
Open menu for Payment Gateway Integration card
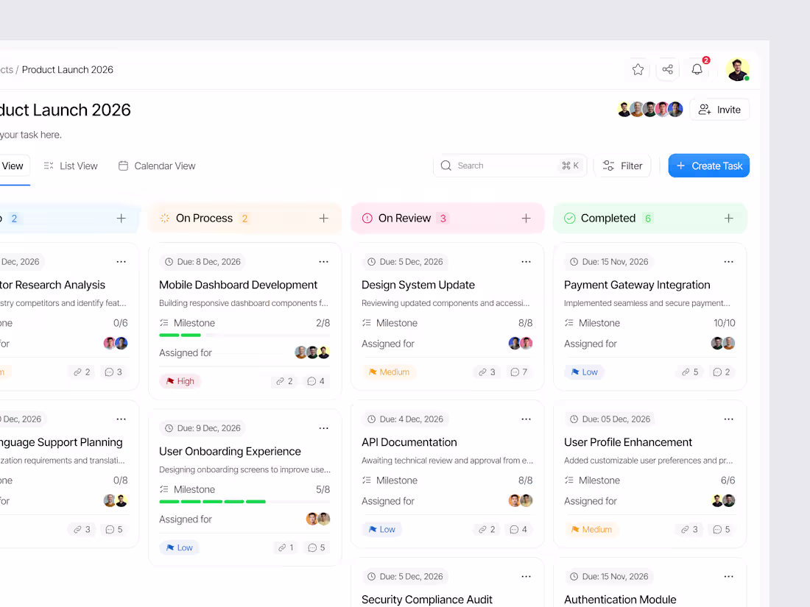(729, 262)
